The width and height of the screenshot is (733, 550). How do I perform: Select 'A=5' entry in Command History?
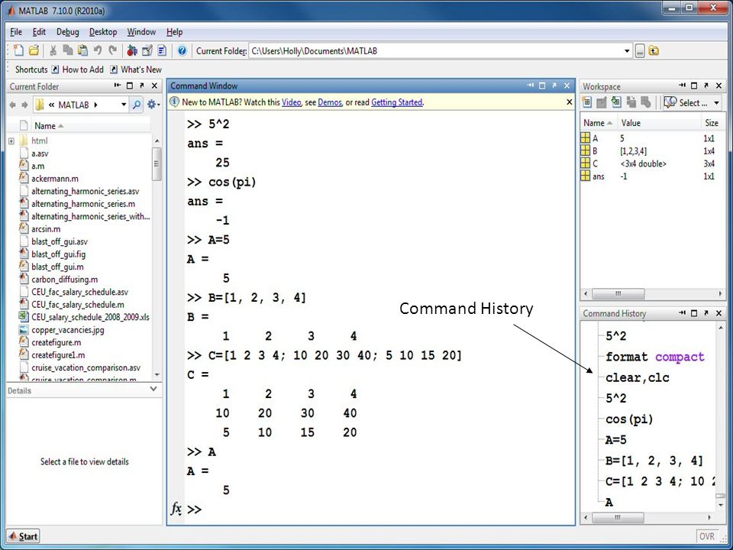point(615,440)
